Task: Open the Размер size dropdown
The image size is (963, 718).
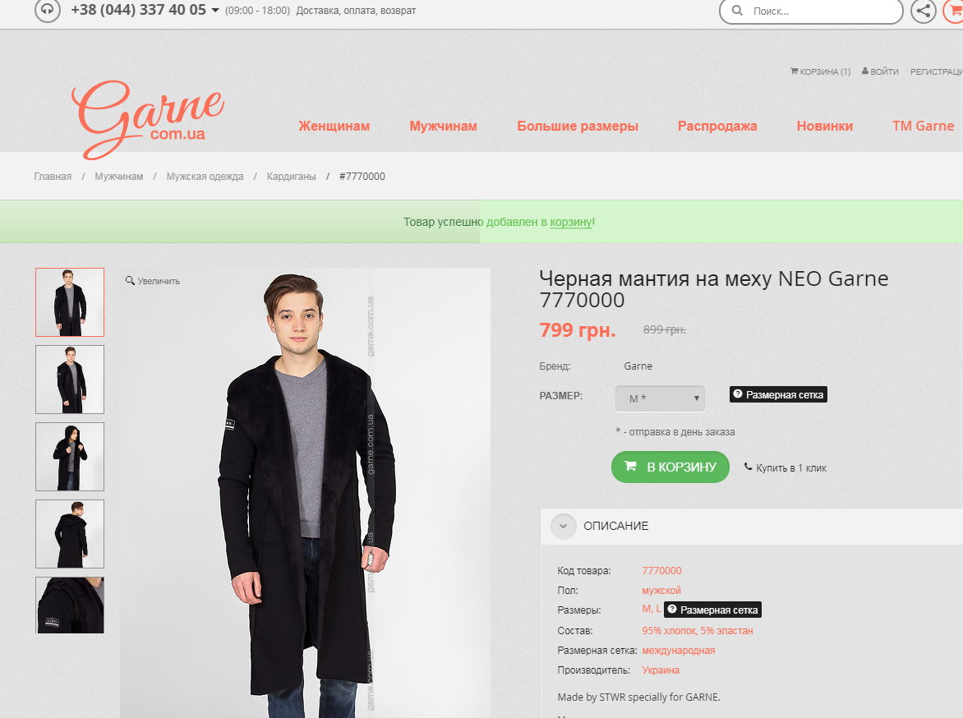Action: pos(660,398)
